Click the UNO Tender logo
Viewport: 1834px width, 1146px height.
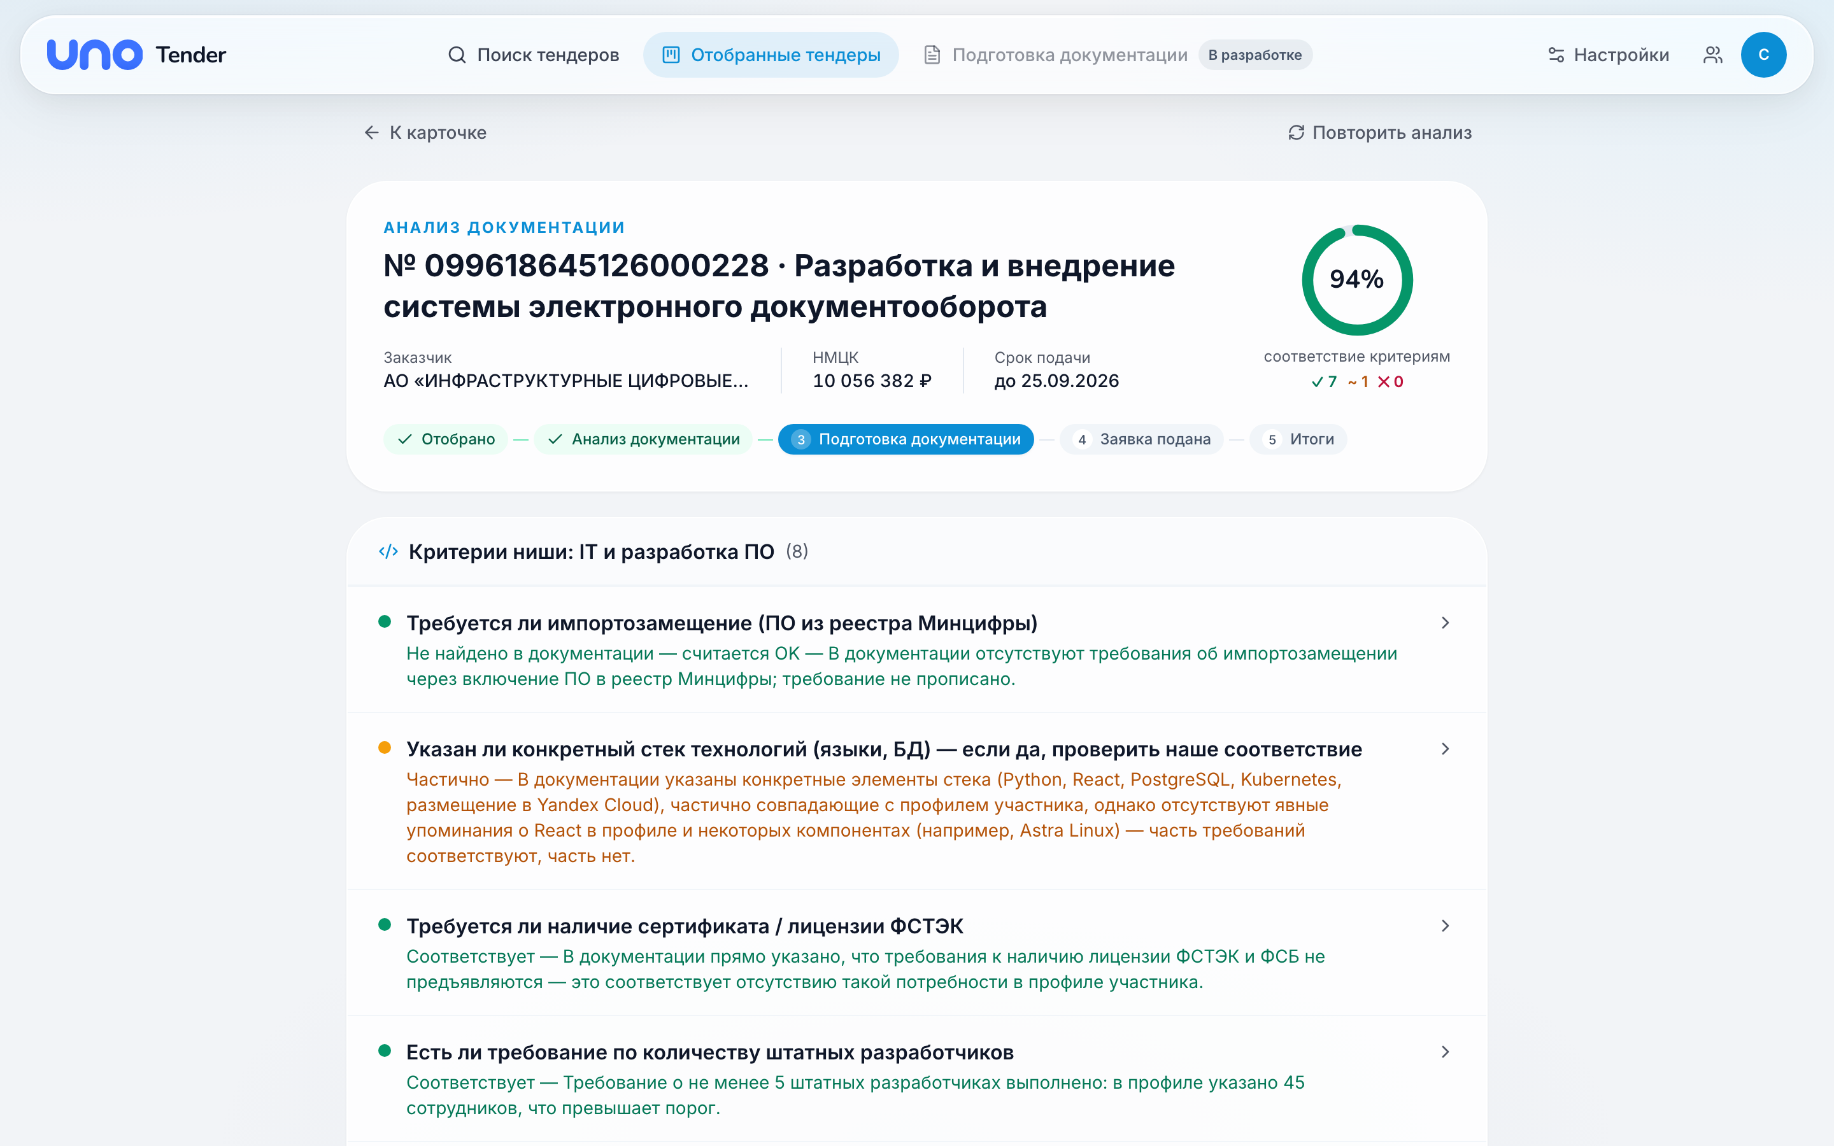coord(136,55)
